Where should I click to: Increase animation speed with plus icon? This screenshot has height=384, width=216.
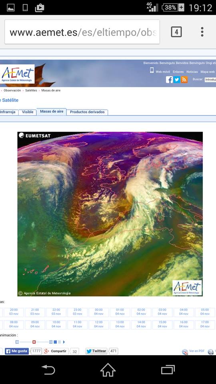click(x=51, y=342)
